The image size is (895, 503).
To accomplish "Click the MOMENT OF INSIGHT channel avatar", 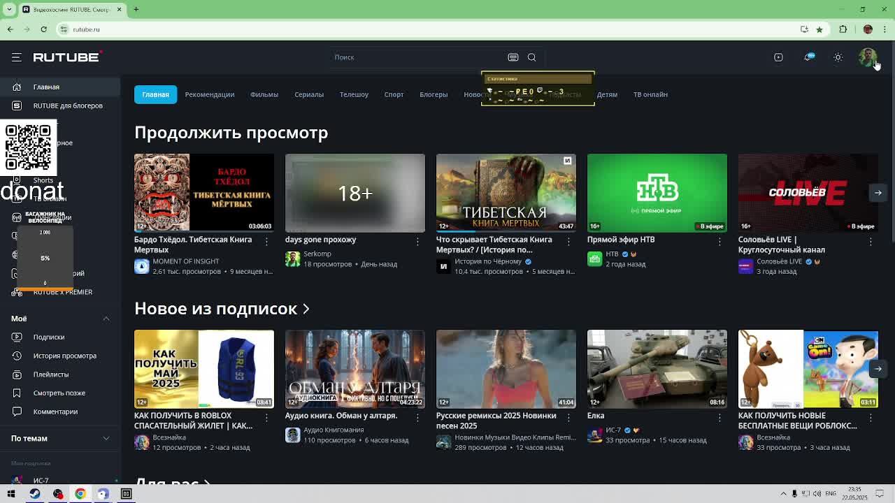I will [142, 266].
